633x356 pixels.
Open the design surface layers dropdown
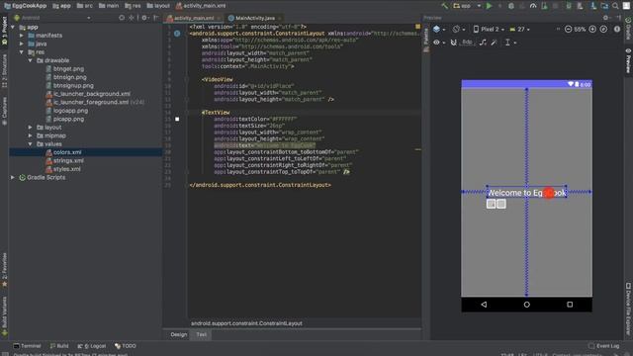[439, 29]
